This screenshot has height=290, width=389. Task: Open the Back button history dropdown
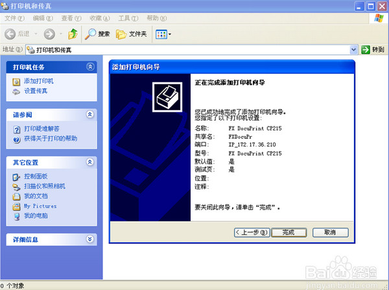(x=36, y=34)
